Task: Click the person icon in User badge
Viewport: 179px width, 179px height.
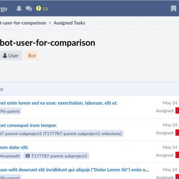Action: 5,55
